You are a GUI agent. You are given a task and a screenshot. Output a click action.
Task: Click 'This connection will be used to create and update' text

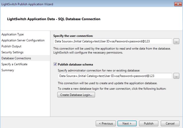point(108,83)
